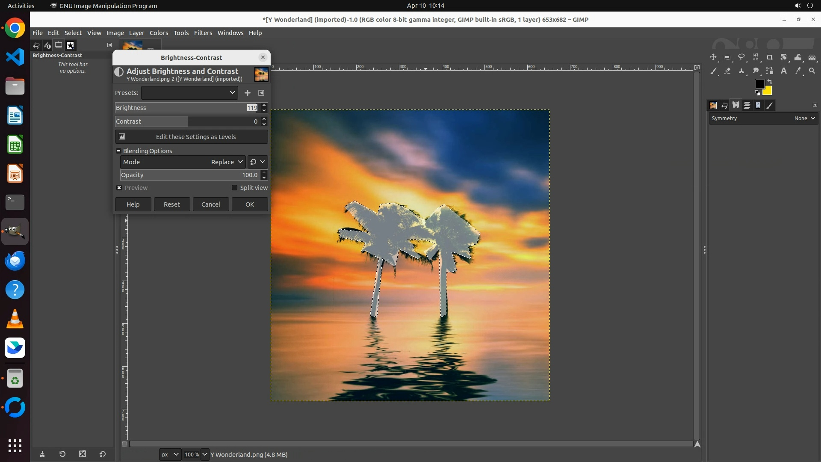The height and width of the screenshot is (462, 821).
Task: Select the Free Select lasso tool
Action: 741,57
